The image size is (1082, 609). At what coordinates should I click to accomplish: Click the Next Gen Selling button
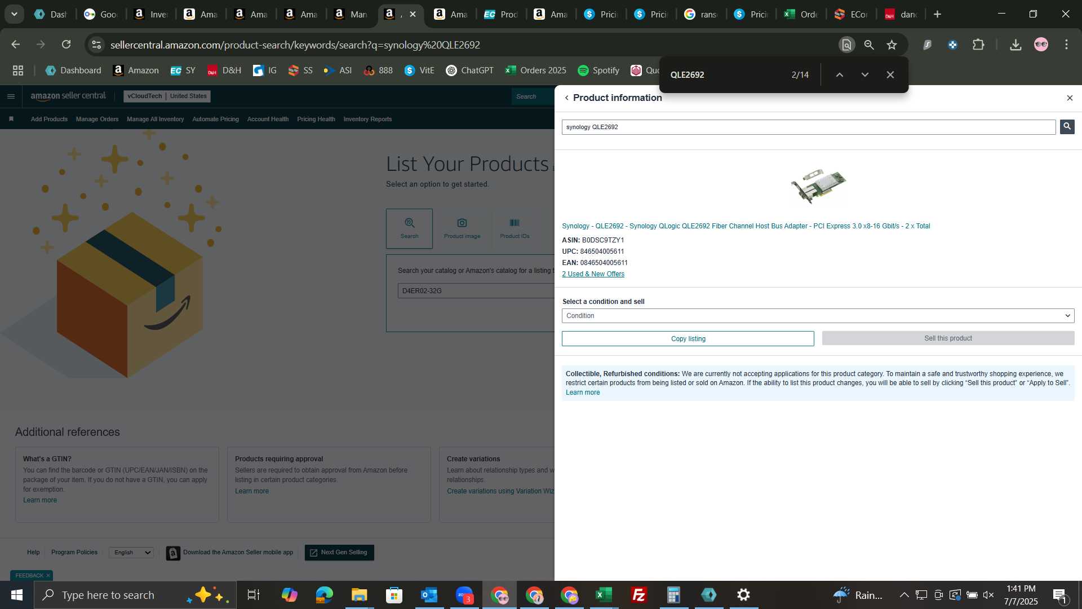pos(339,553)
